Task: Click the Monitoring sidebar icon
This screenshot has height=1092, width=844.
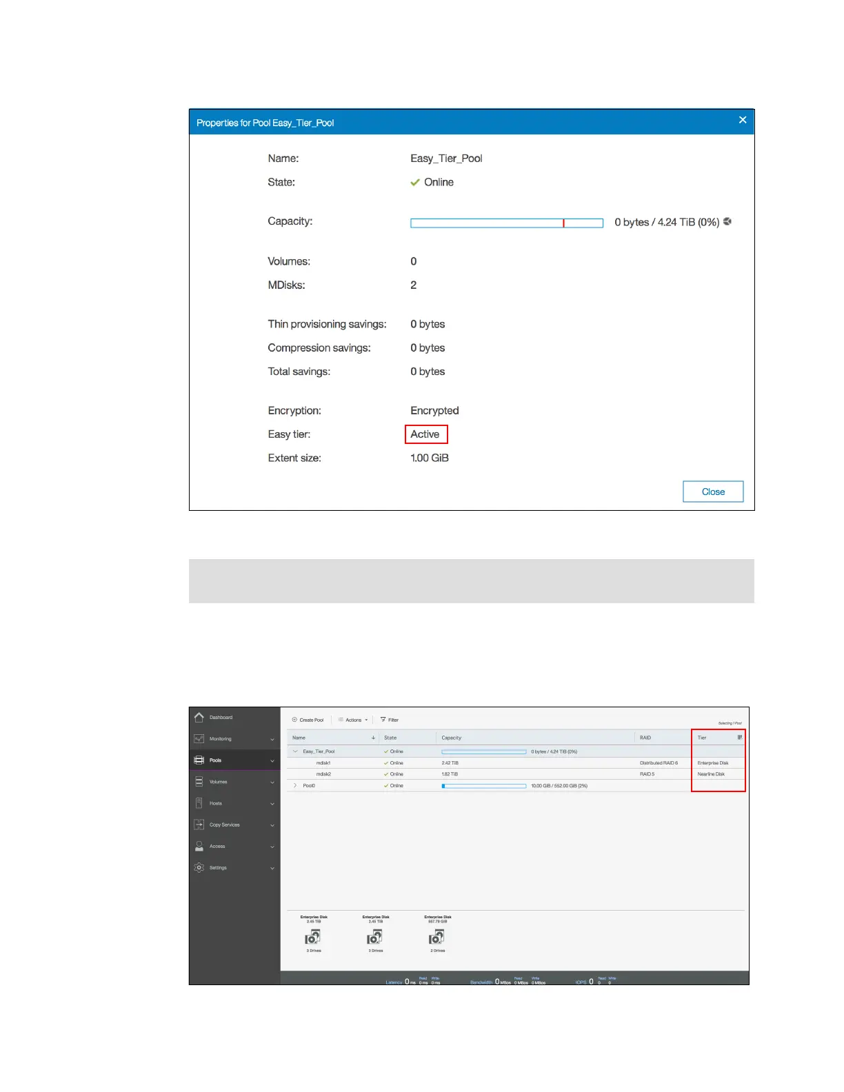Action: point(199,738)
